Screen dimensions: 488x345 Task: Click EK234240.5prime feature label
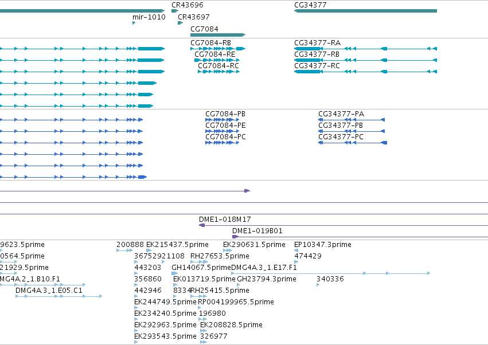point(165,313)
